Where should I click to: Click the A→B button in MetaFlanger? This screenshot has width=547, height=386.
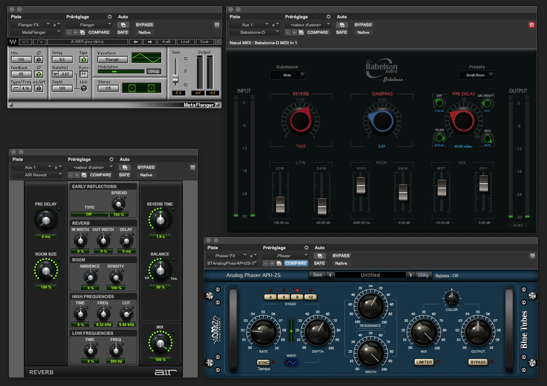coord(166,42)
